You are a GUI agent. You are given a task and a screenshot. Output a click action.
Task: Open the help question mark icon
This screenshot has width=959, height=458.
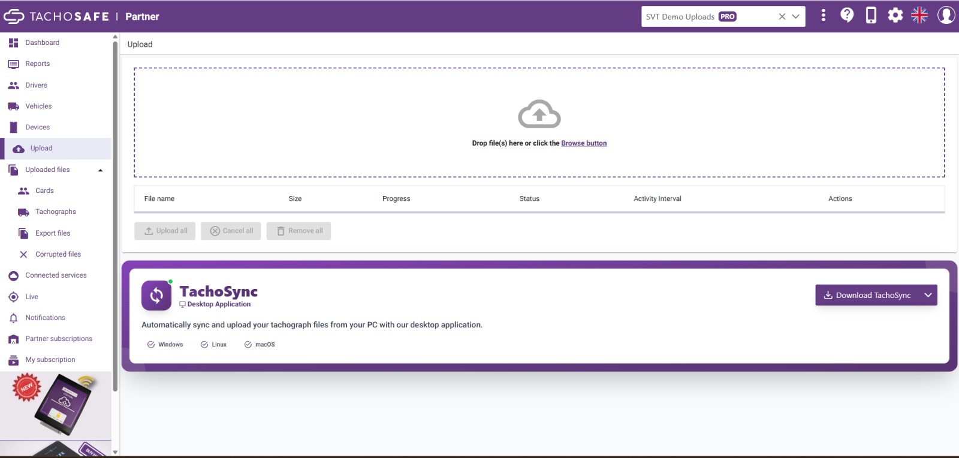point(847,16)
